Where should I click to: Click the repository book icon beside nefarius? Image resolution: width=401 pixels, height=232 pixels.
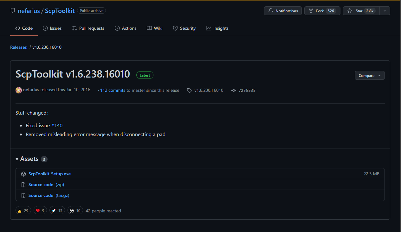point(13,11)
